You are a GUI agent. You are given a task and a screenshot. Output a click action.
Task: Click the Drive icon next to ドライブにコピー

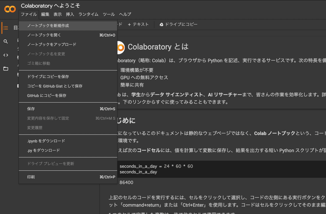[161, 24]
